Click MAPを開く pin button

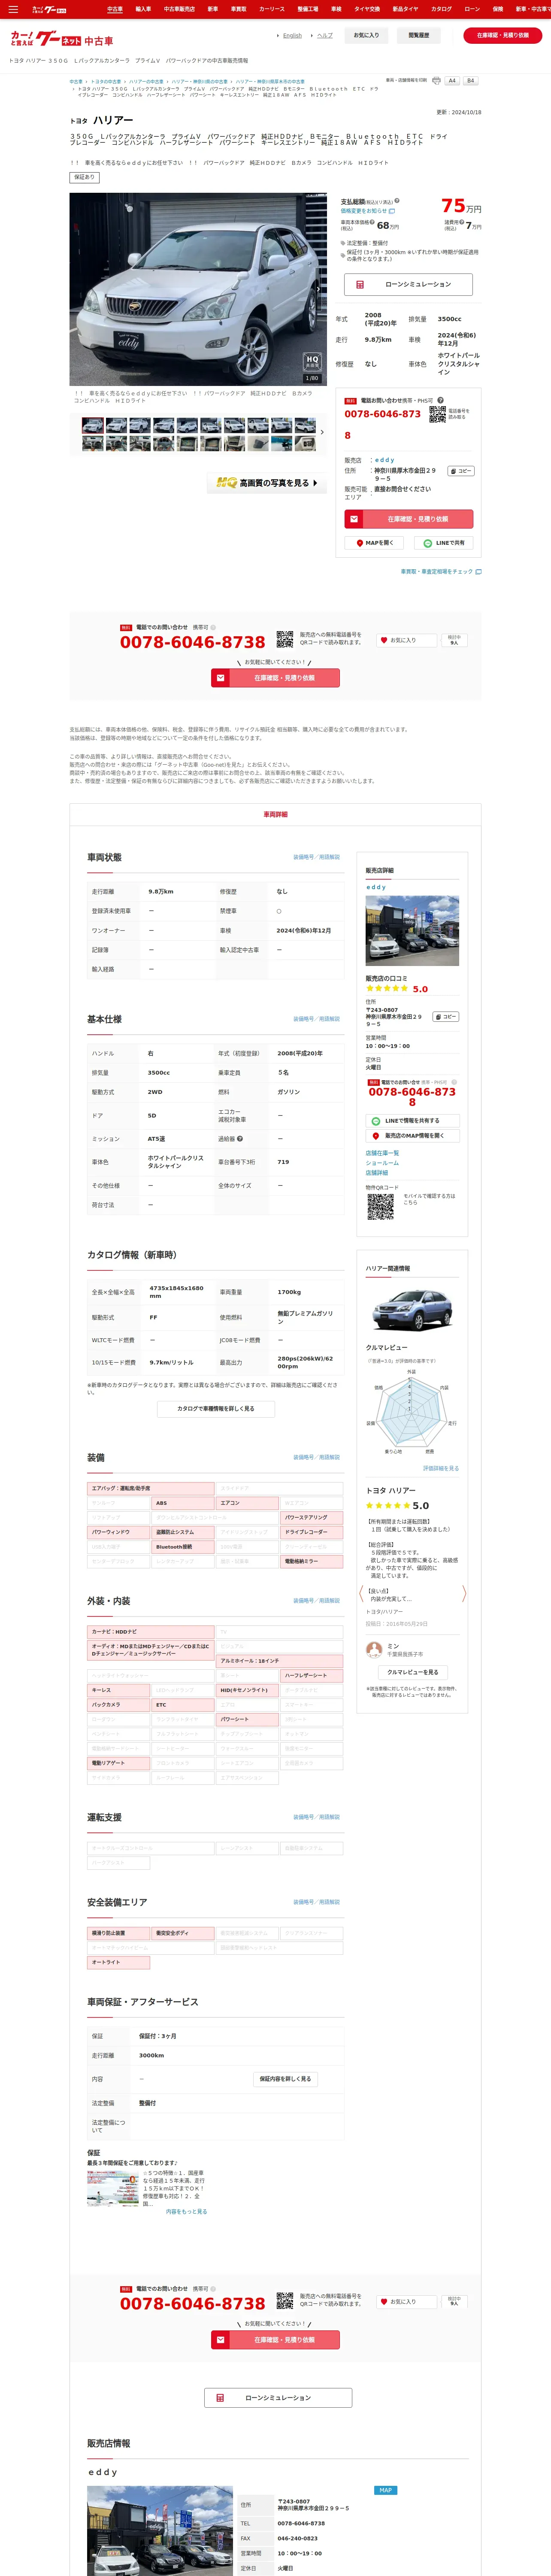point(375,543)
